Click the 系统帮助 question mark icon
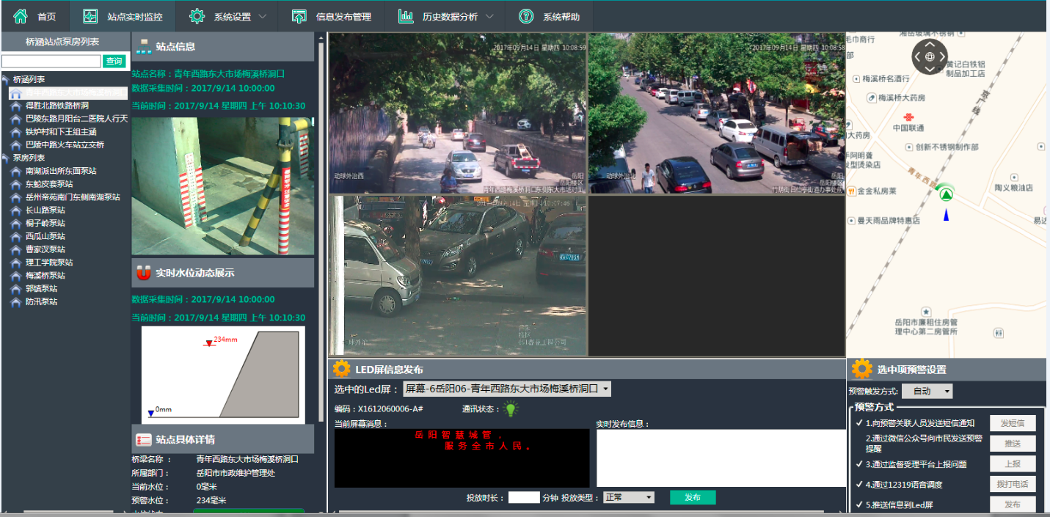The image size is (1050, 517). 525,16
